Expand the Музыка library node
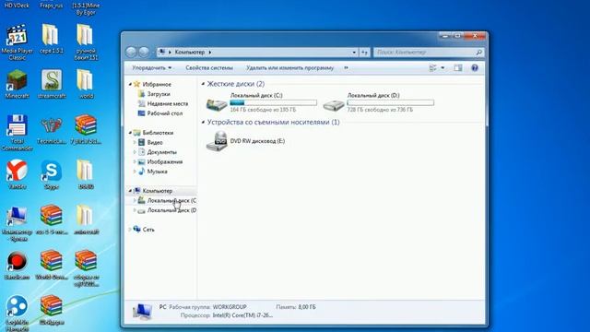The image size is (590, 332). pyautogui.click(x=135, y=172)
